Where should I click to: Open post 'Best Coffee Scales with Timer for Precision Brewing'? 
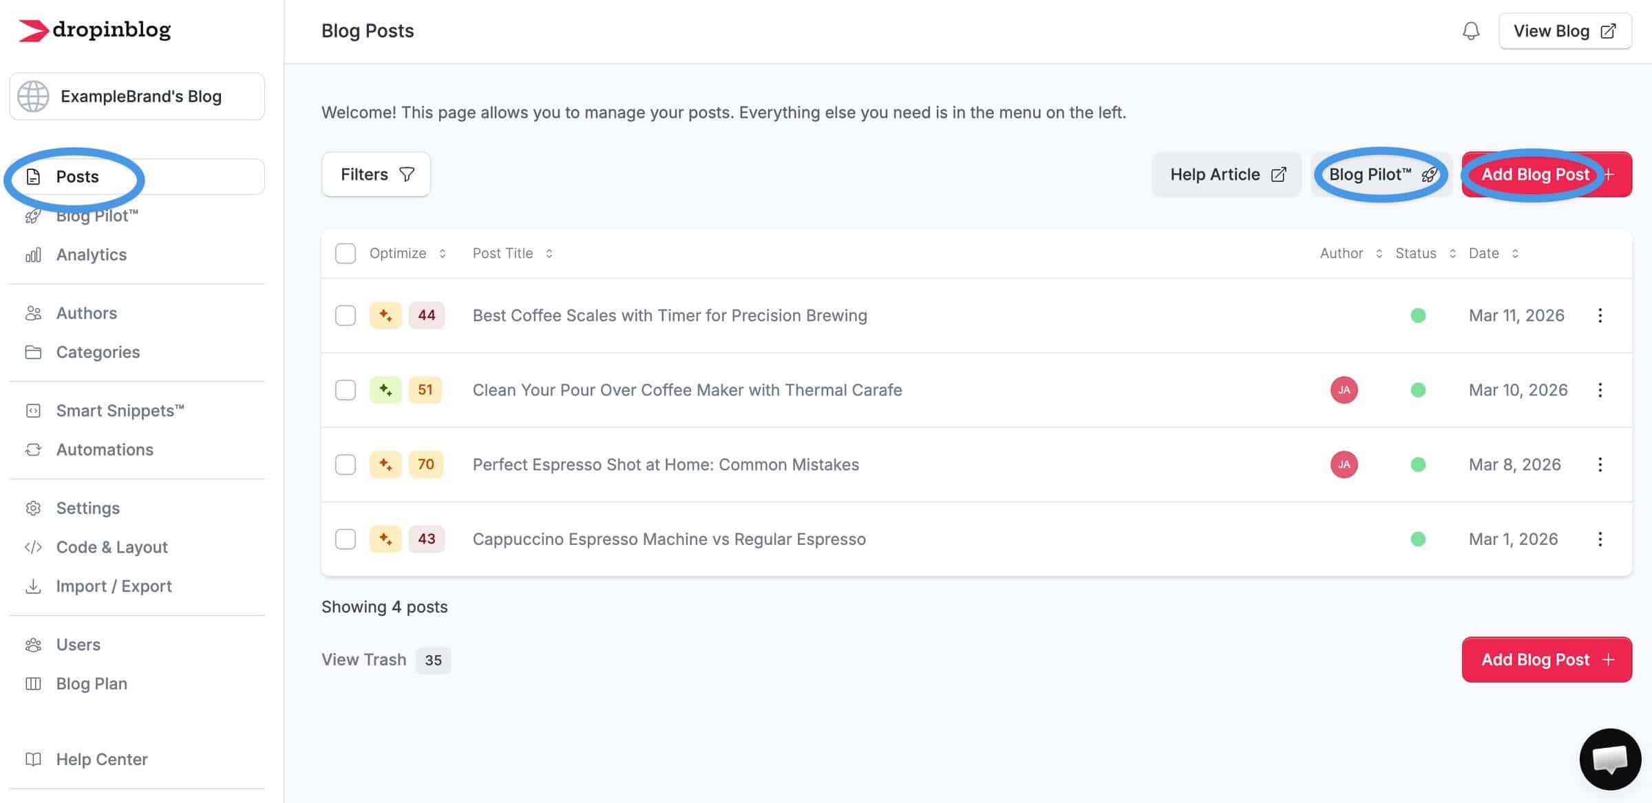(670, 315)
